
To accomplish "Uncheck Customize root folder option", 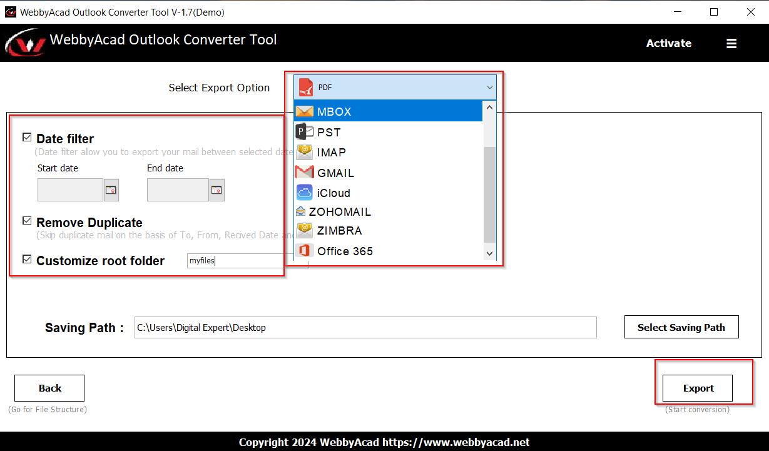I will 27,258.
